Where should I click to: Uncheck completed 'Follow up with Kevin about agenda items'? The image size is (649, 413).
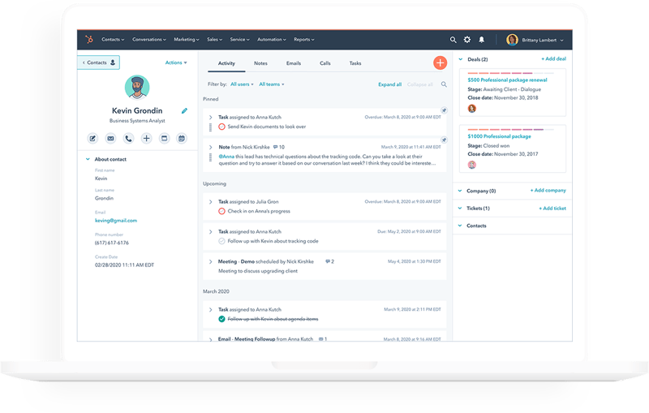tap(221, 320)
